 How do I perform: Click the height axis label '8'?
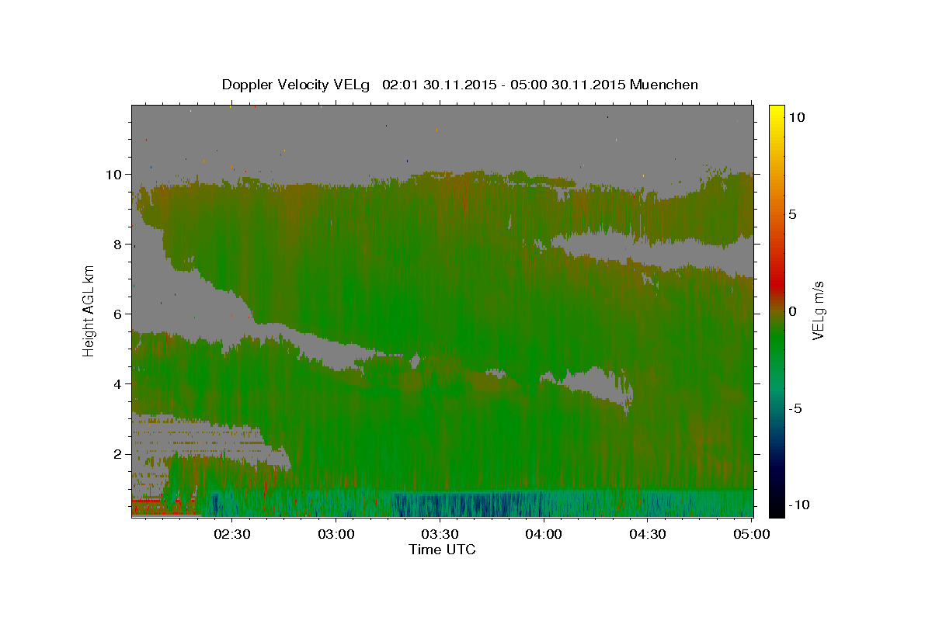[x=118, y=244]
